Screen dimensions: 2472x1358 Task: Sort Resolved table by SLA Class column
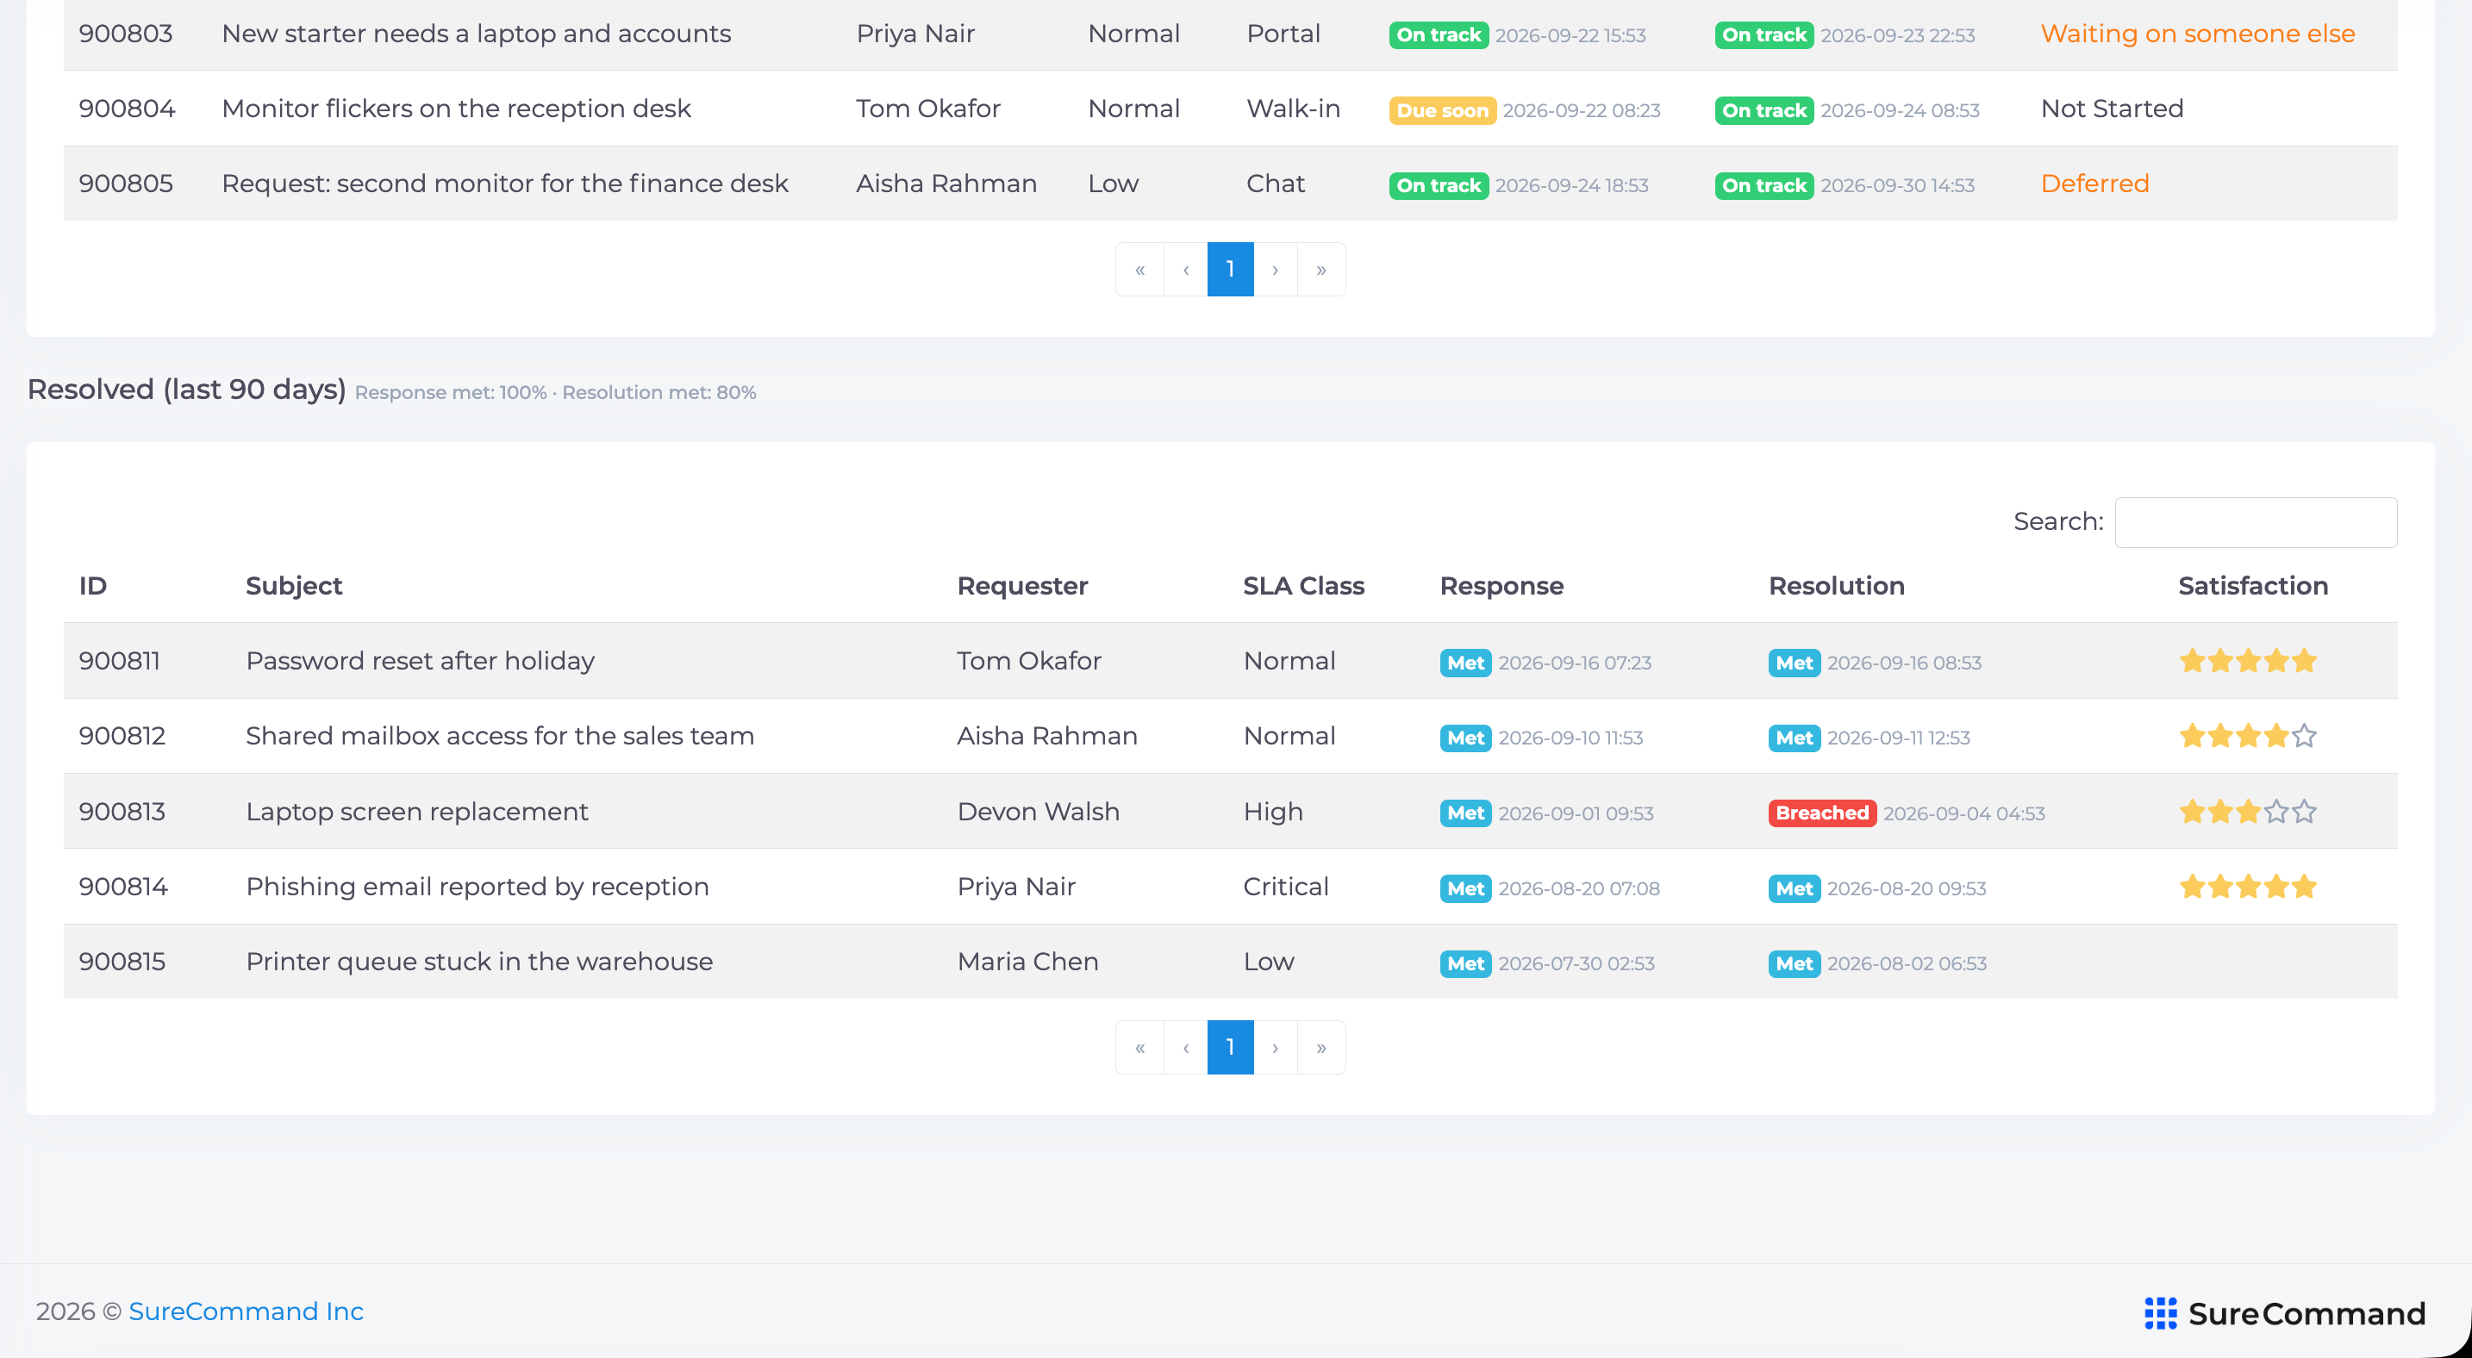(x=1303, y=585)
